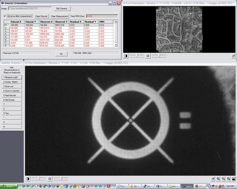Click cell '15879.910' in Observed X
This screenshot has width=237, height=189.
pos(46,28)
